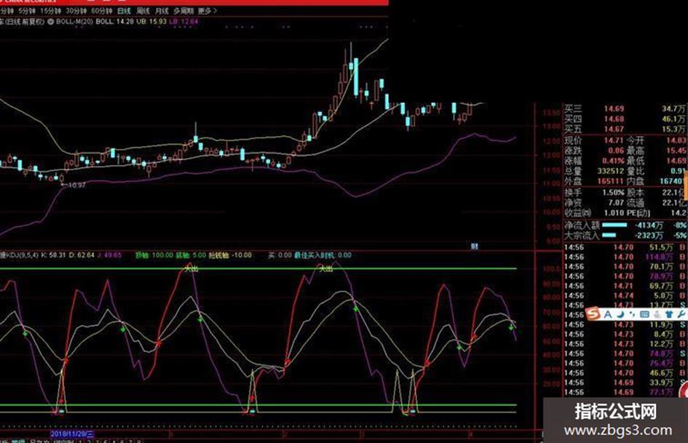Image resolution: width=688 pixels, height=443 pixels.
Task: Open the Sogou wrench settings icon
Action: 681,314
